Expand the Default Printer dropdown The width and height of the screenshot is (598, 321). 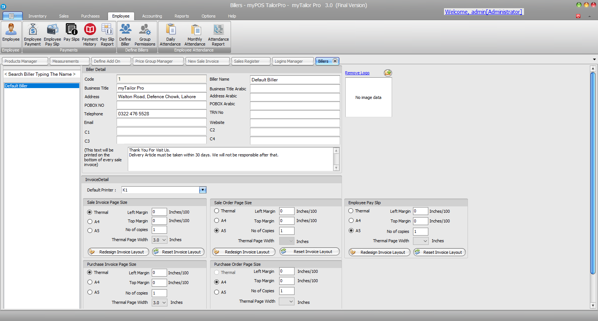point(203,190)
